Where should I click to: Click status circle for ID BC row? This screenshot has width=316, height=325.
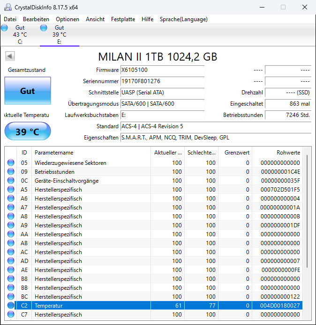[x=11, y=296]
